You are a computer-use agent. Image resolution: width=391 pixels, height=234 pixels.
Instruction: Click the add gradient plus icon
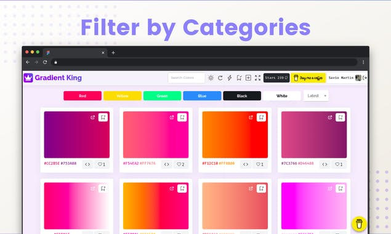pos(248,78)
